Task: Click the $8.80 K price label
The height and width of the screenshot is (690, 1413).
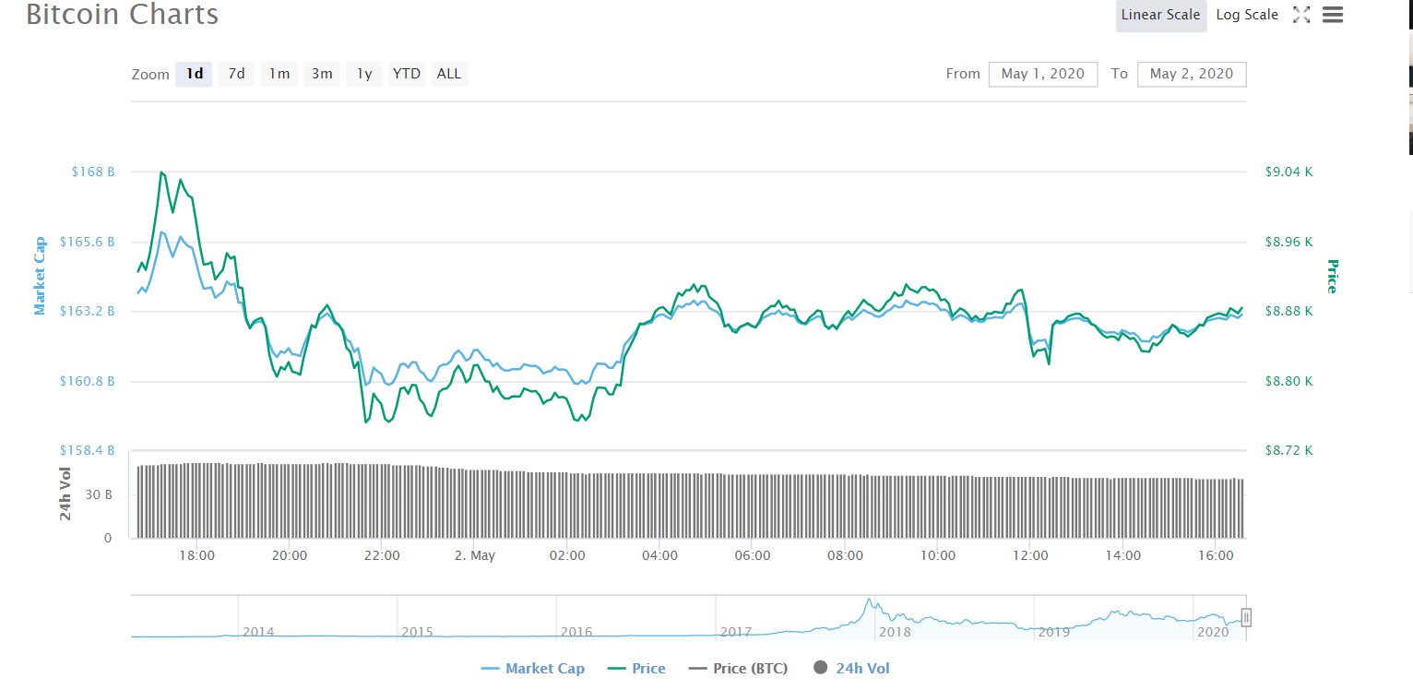Action: pos(1288,381)
